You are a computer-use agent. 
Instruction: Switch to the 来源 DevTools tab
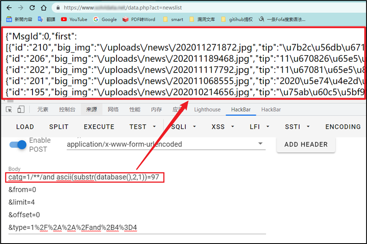91,109
